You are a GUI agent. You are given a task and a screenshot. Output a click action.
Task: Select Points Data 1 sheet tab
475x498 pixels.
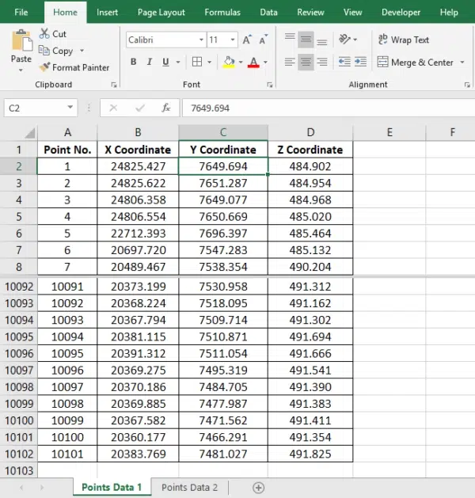click(112, 487)
